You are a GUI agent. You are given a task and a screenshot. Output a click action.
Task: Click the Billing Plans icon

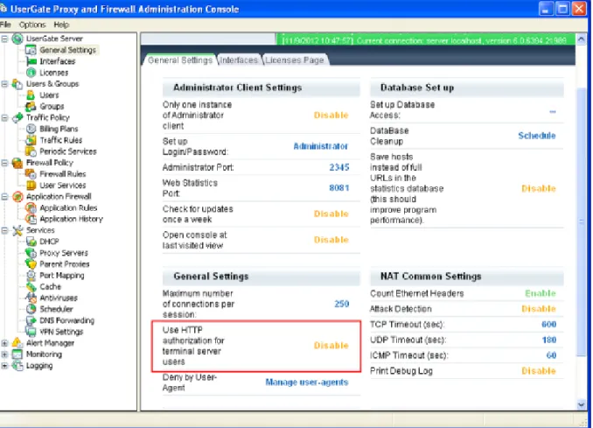click(x=31, y=129)
